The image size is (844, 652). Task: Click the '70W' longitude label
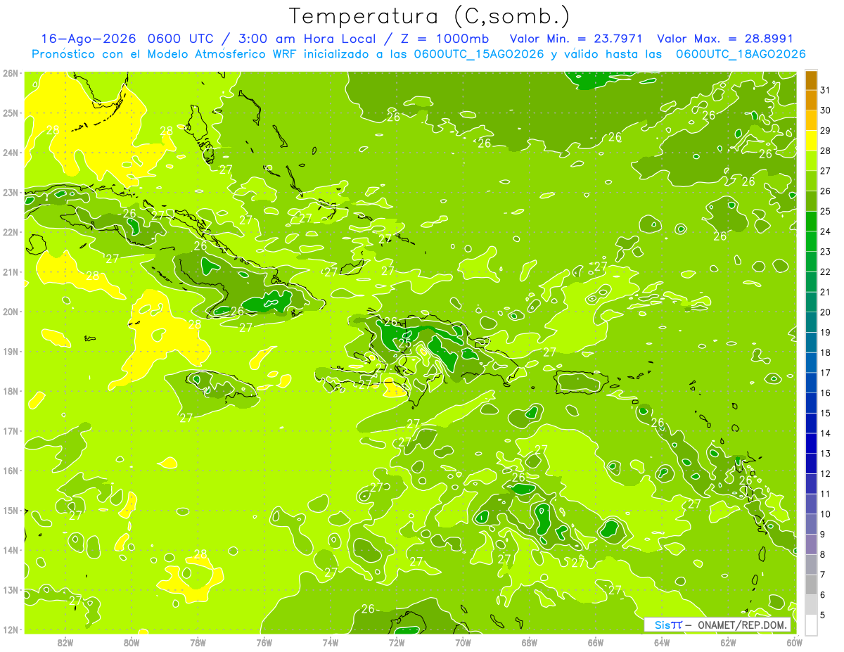click(463, 642)
